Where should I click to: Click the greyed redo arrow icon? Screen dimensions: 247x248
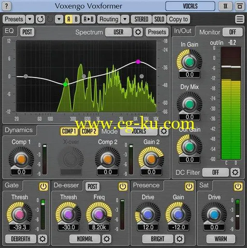pyautogui.click(x=50, y=19)
